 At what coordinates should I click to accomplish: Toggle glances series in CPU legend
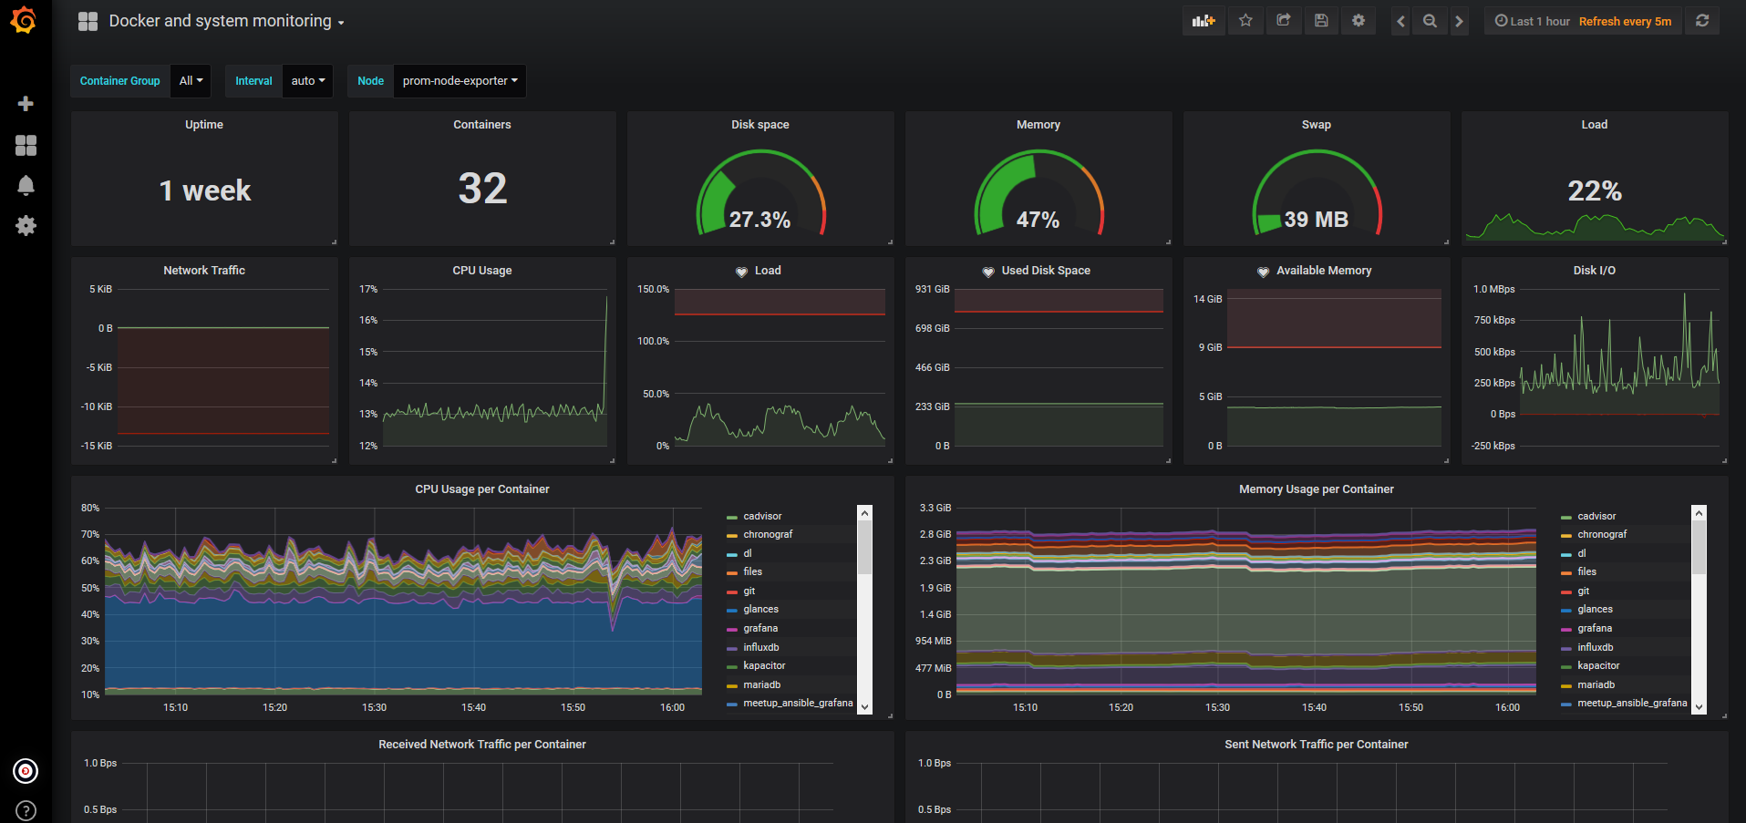click(x=760, y=610)
